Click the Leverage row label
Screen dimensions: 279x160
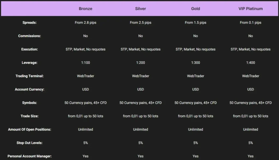[29, 63]
